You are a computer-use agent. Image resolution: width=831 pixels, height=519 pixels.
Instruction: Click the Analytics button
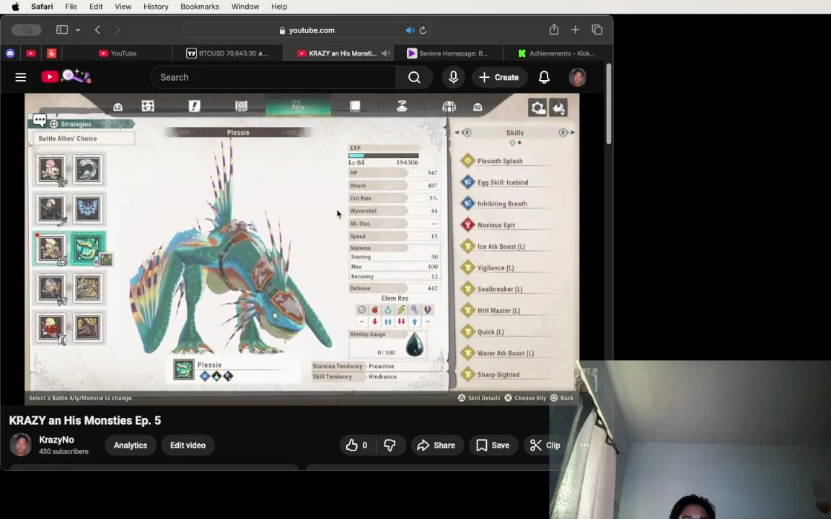tap(130, 445)
